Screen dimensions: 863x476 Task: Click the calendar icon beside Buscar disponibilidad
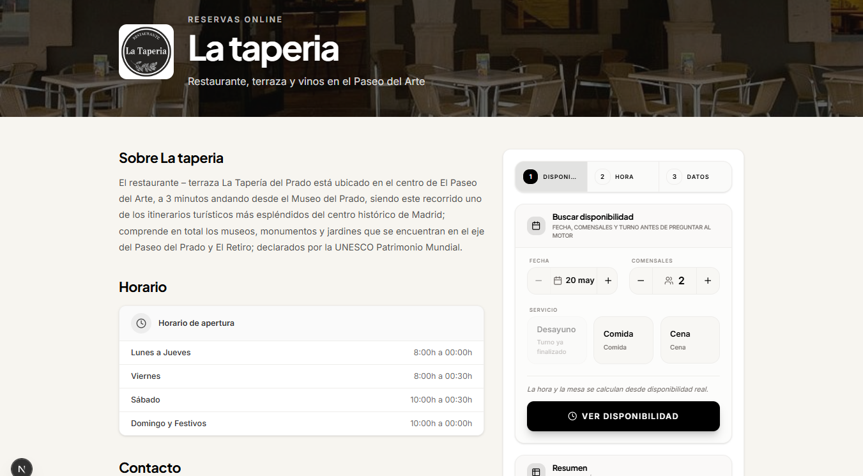[536, 226]
